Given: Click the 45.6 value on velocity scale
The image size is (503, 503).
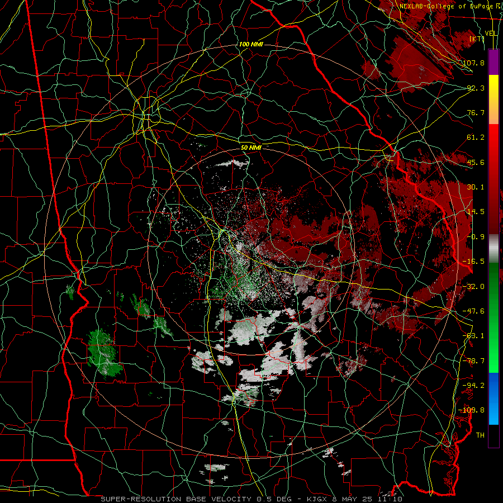Looking at the screenshot, I should pyautogui.click(x=476, y=162).
